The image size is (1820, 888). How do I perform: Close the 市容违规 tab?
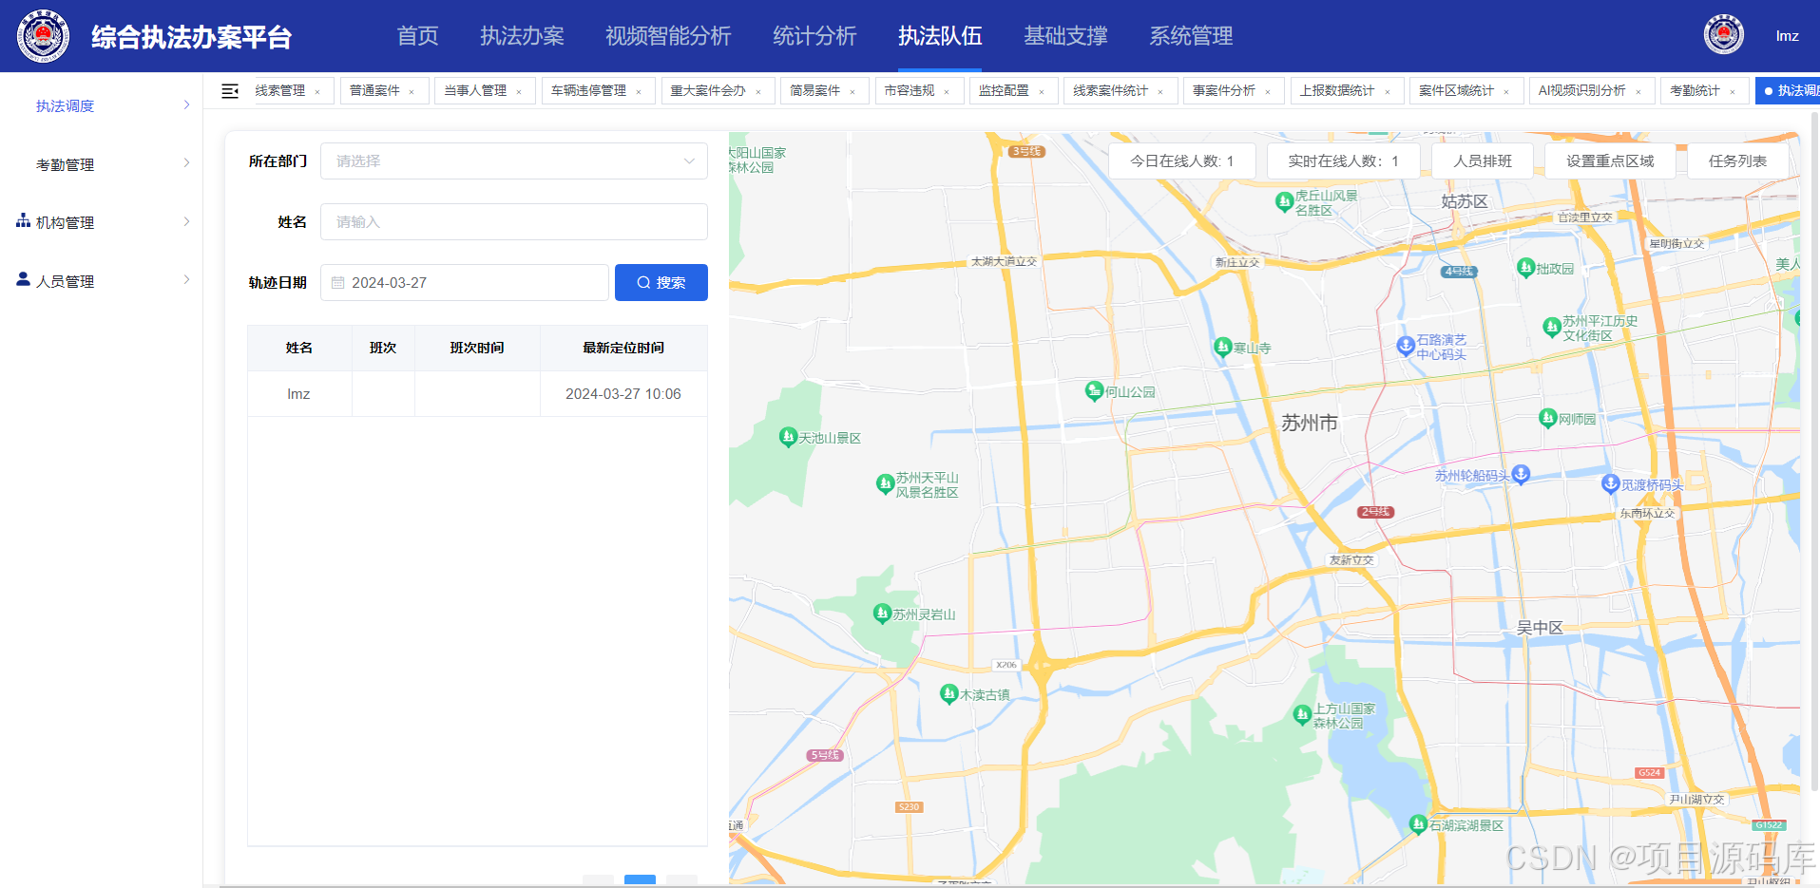coord(947,92)
